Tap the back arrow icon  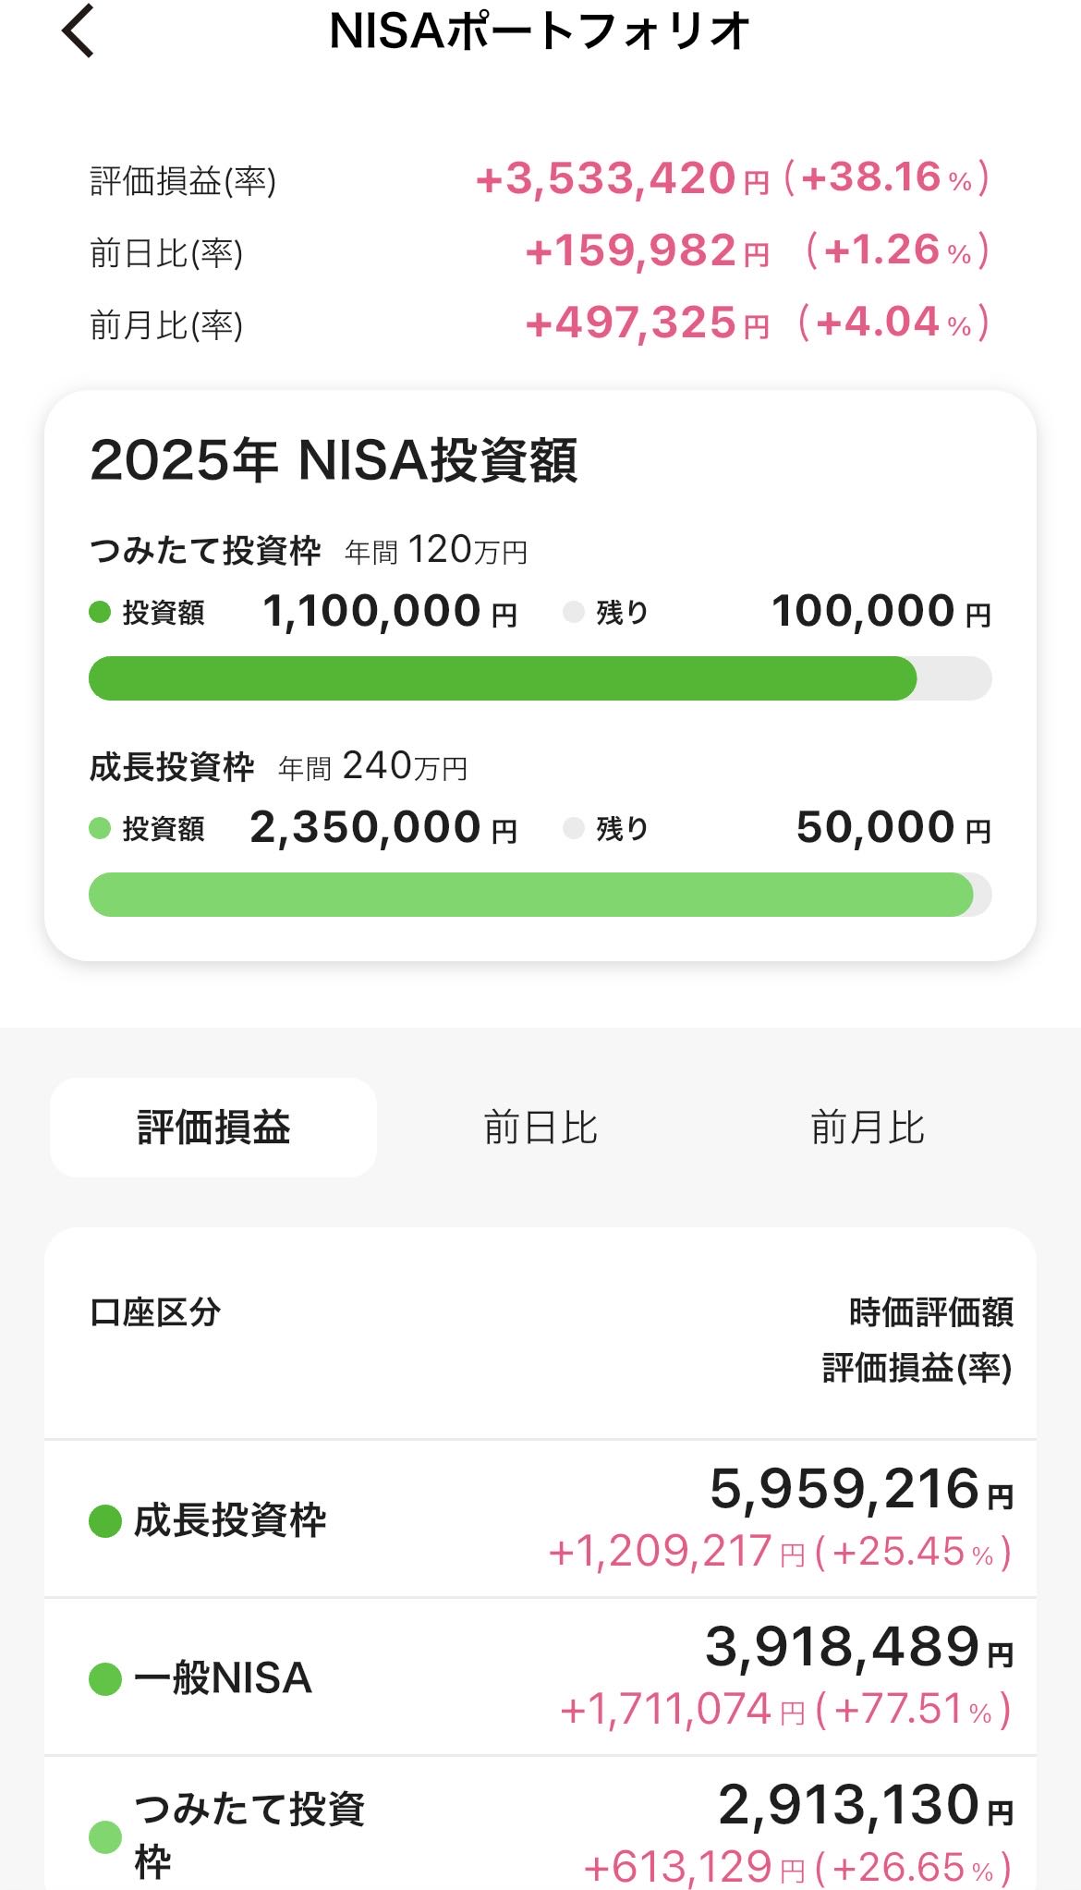tap(79, 31)
